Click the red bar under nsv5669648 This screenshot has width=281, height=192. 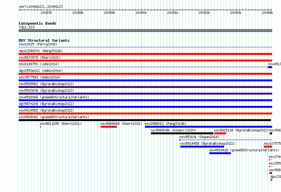click(109, 127)
